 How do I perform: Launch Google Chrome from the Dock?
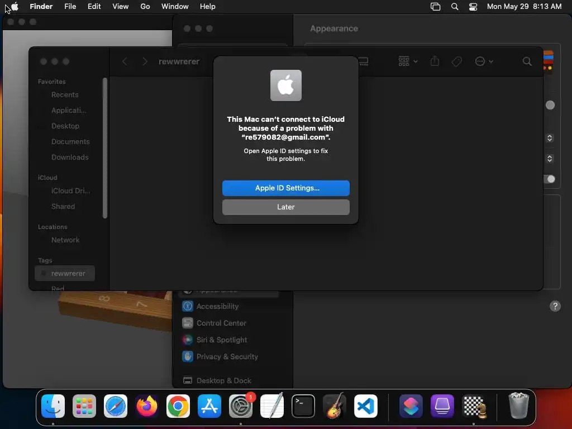pyautogui.click(x=178, y=406)
